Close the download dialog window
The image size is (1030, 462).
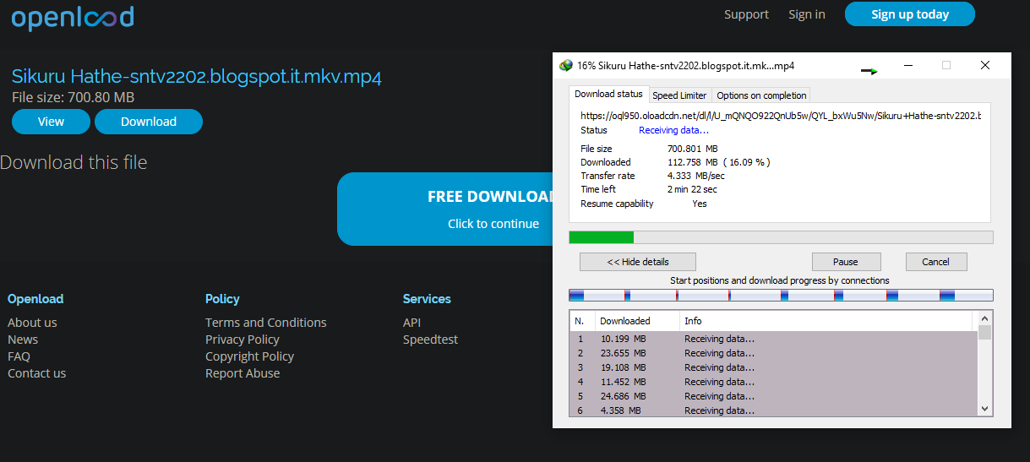tap(985, 65)
